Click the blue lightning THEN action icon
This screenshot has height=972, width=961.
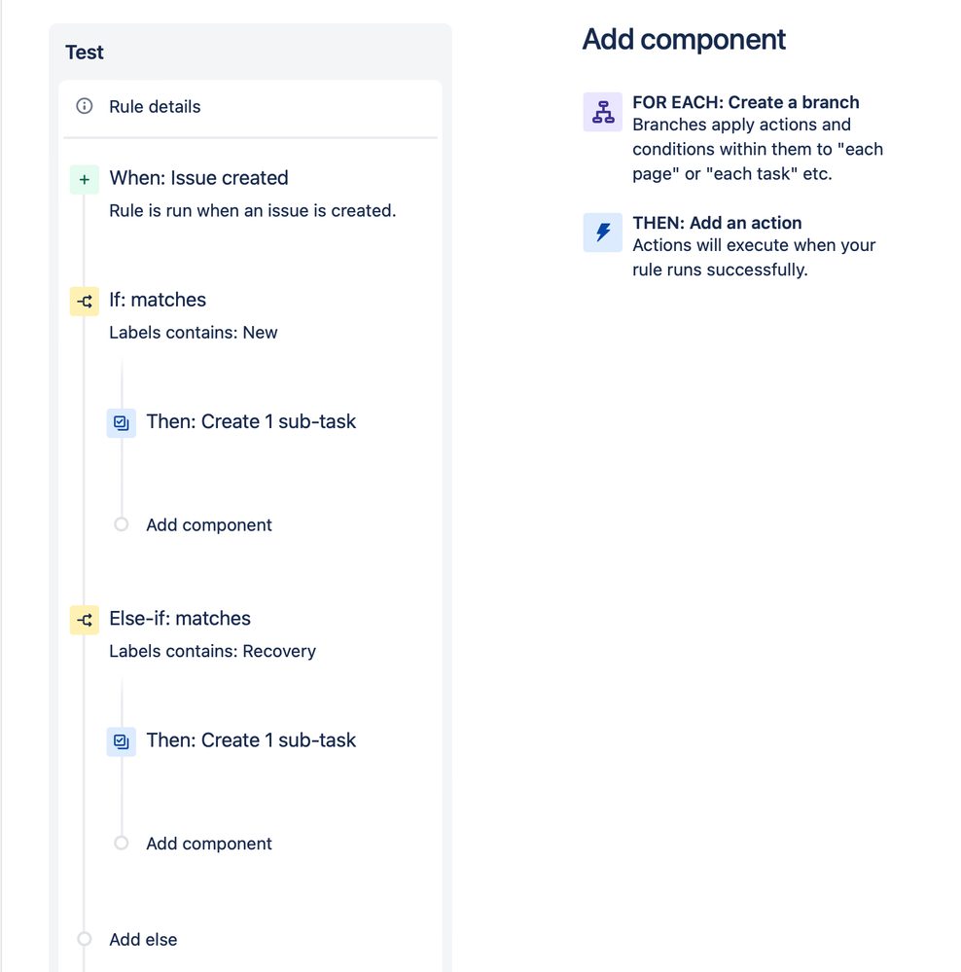pyautogui.click(x=602, y=233)
